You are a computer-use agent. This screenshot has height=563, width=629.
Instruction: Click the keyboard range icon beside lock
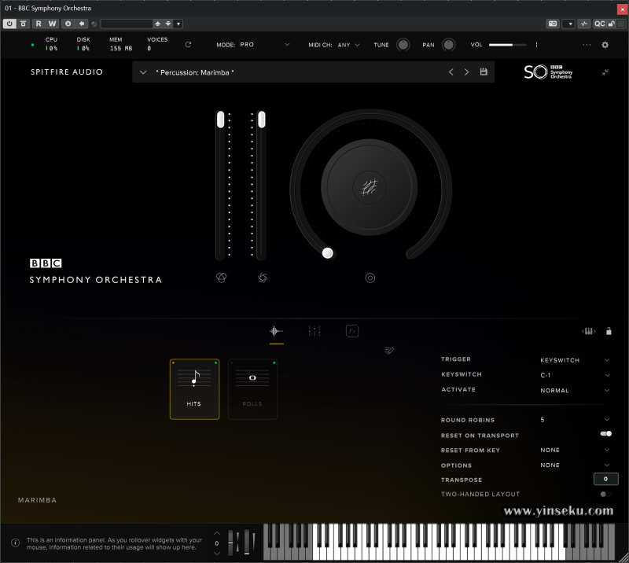[588, 331]
